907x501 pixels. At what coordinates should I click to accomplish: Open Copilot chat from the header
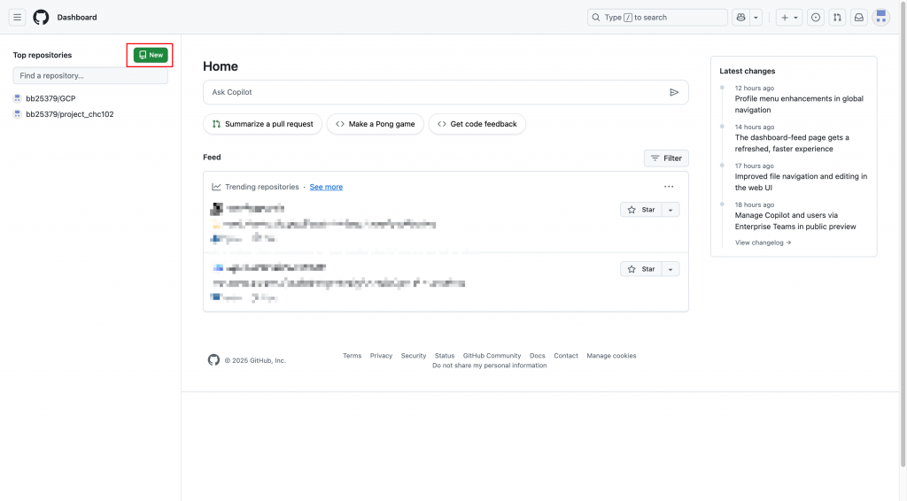pyautogui.click(x=741, y=17)
